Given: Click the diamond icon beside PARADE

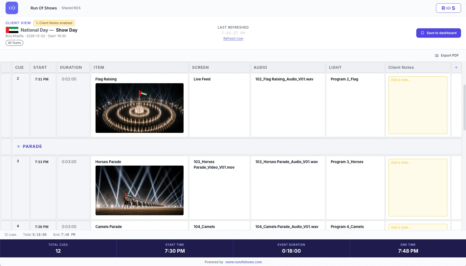Looking at the screenshot, I should point(19,146).
